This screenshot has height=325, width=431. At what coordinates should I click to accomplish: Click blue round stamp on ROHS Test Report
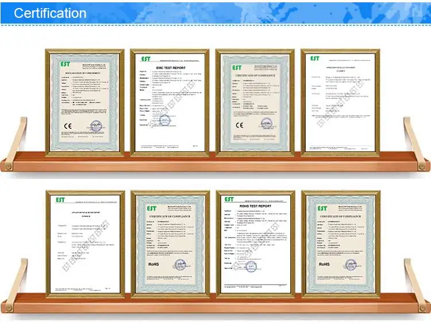coord(251,267)
